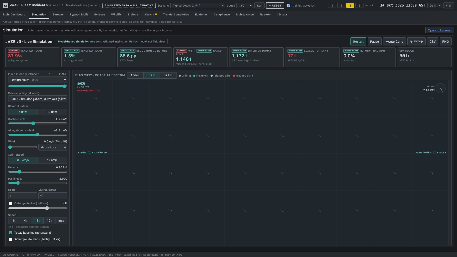Switch to the Main Dashboard tab
Viewport: 457px width, 257px height.
(x=14, y=15)
